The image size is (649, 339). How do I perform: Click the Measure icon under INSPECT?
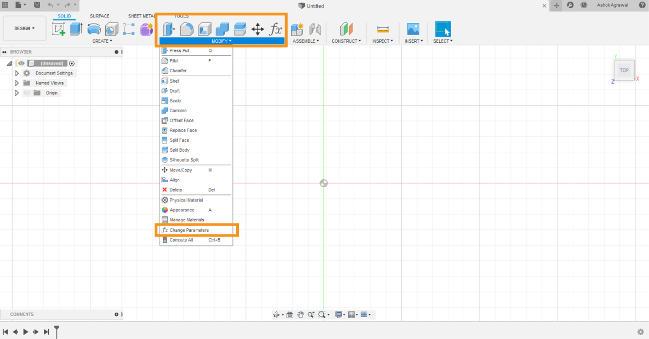(383, 28)
